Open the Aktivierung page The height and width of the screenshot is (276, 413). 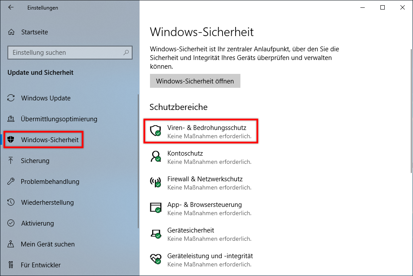pos(37,223)
